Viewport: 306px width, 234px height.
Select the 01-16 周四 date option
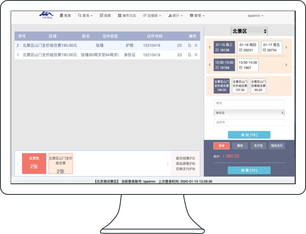pyautogui.click(x=248, y=47)
